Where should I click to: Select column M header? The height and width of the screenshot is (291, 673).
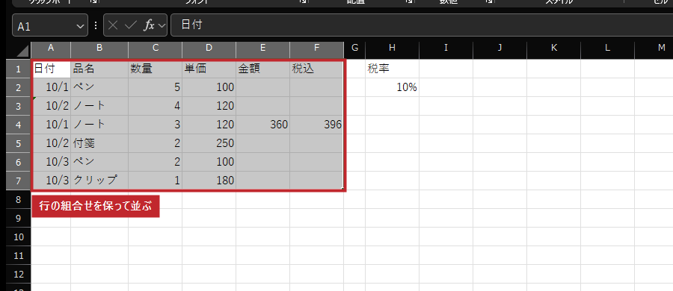pyautogui.click(x=654, y=48)
